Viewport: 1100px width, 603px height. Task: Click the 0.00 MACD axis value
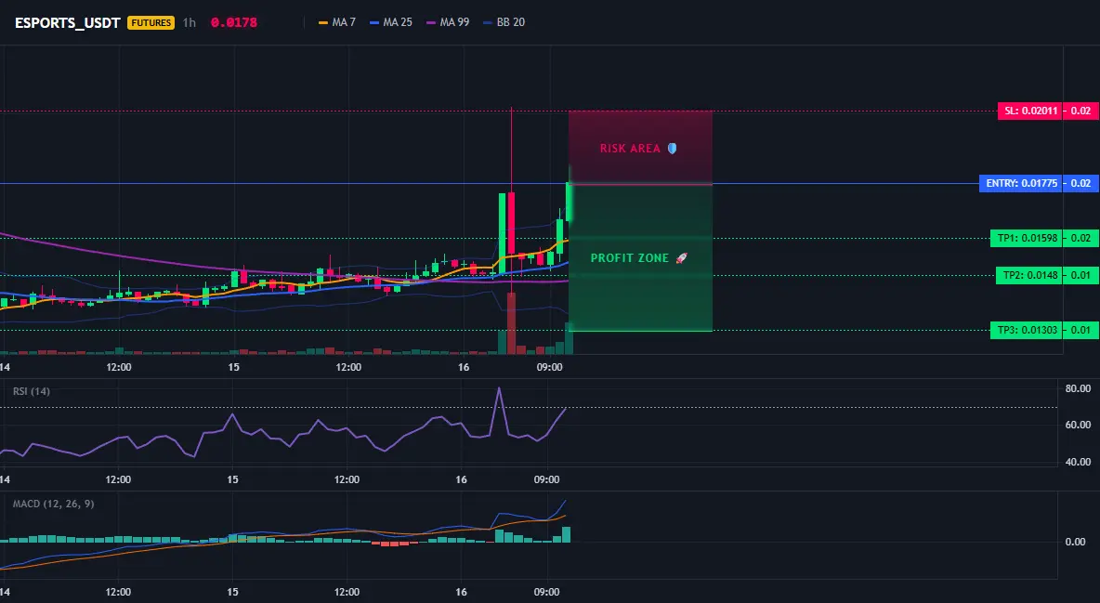pyautogui.click(x=1076, y=542)
